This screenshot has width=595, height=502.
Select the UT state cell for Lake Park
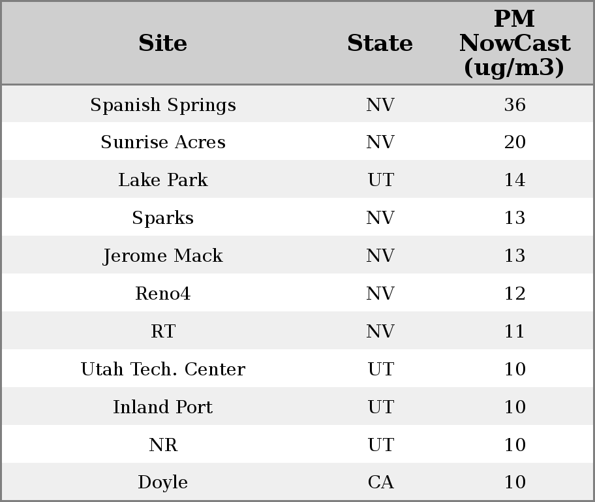[380, 180]
